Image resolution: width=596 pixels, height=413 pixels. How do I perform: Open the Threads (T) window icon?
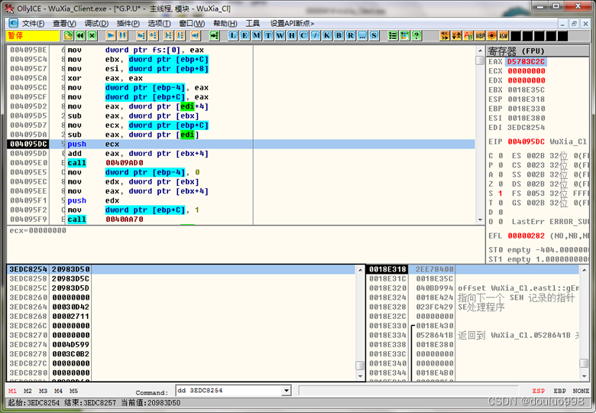point(268,36)
